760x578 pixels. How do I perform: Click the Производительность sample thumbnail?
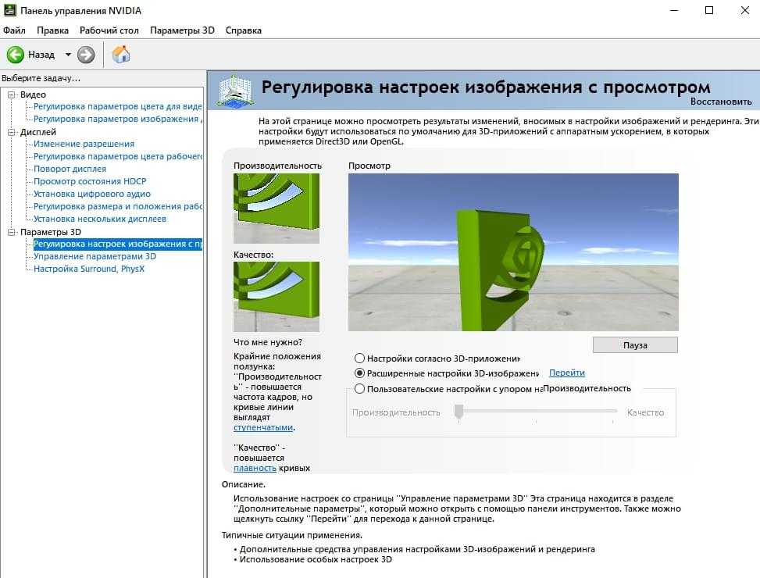pyautogui.click(x=277, y=209)
